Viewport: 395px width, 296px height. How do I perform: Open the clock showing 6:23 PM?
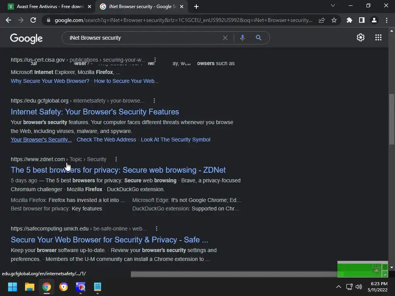tap(377, 287)
